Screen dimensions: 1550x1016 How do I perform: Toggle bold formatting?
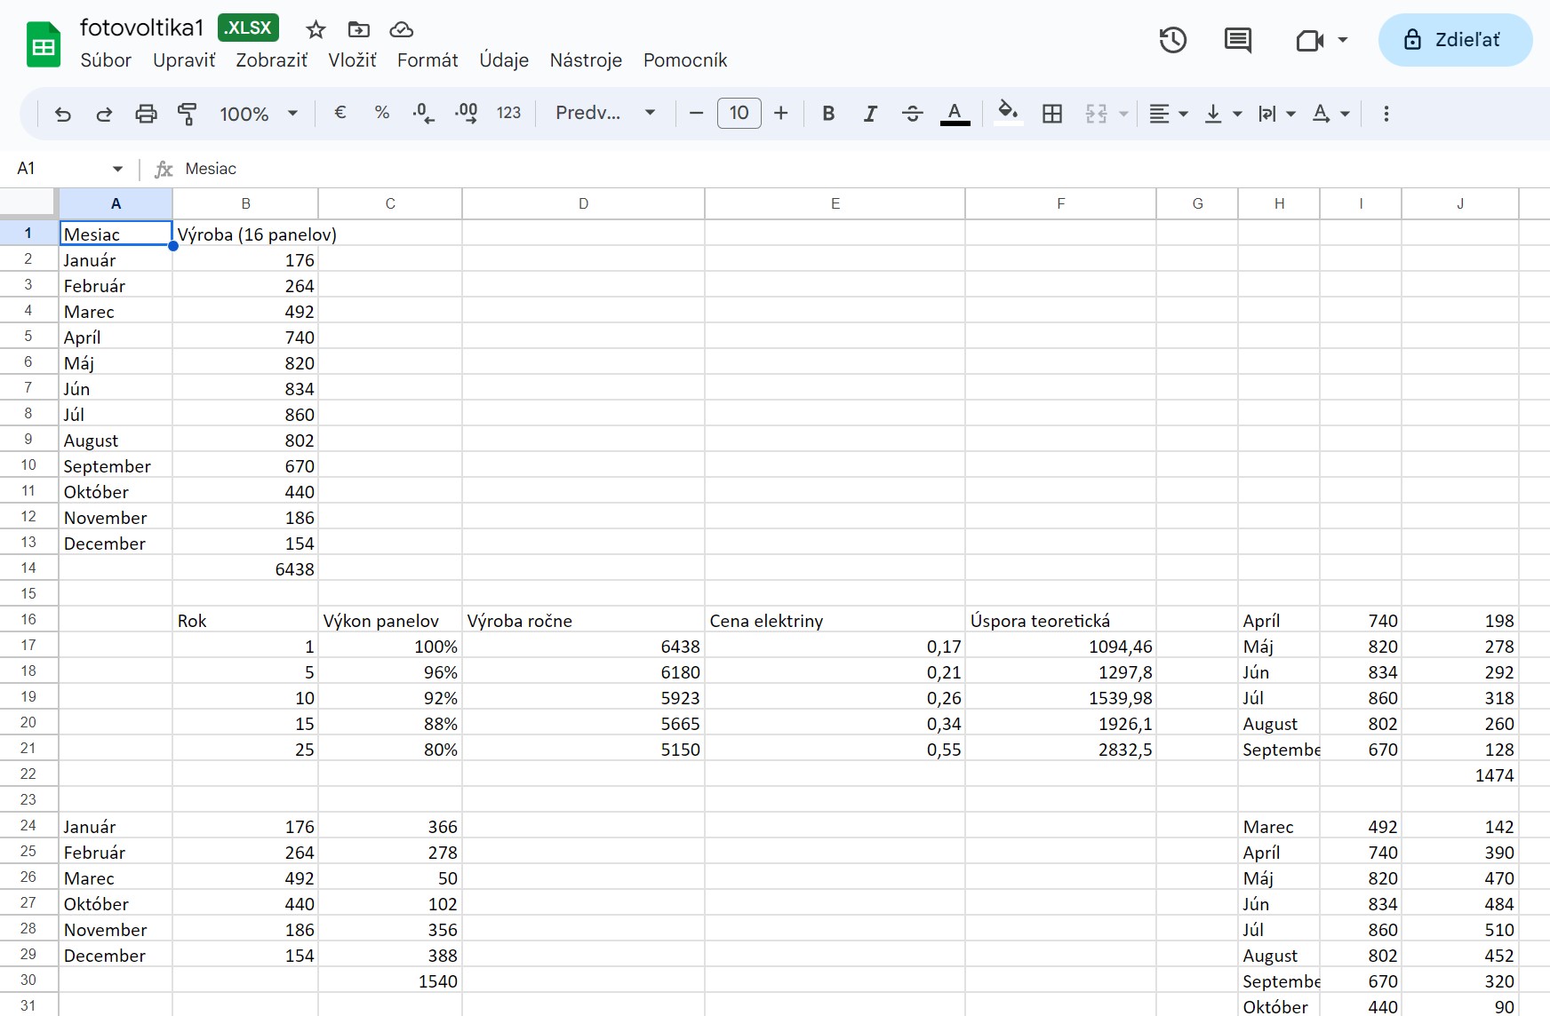point(828,114)
